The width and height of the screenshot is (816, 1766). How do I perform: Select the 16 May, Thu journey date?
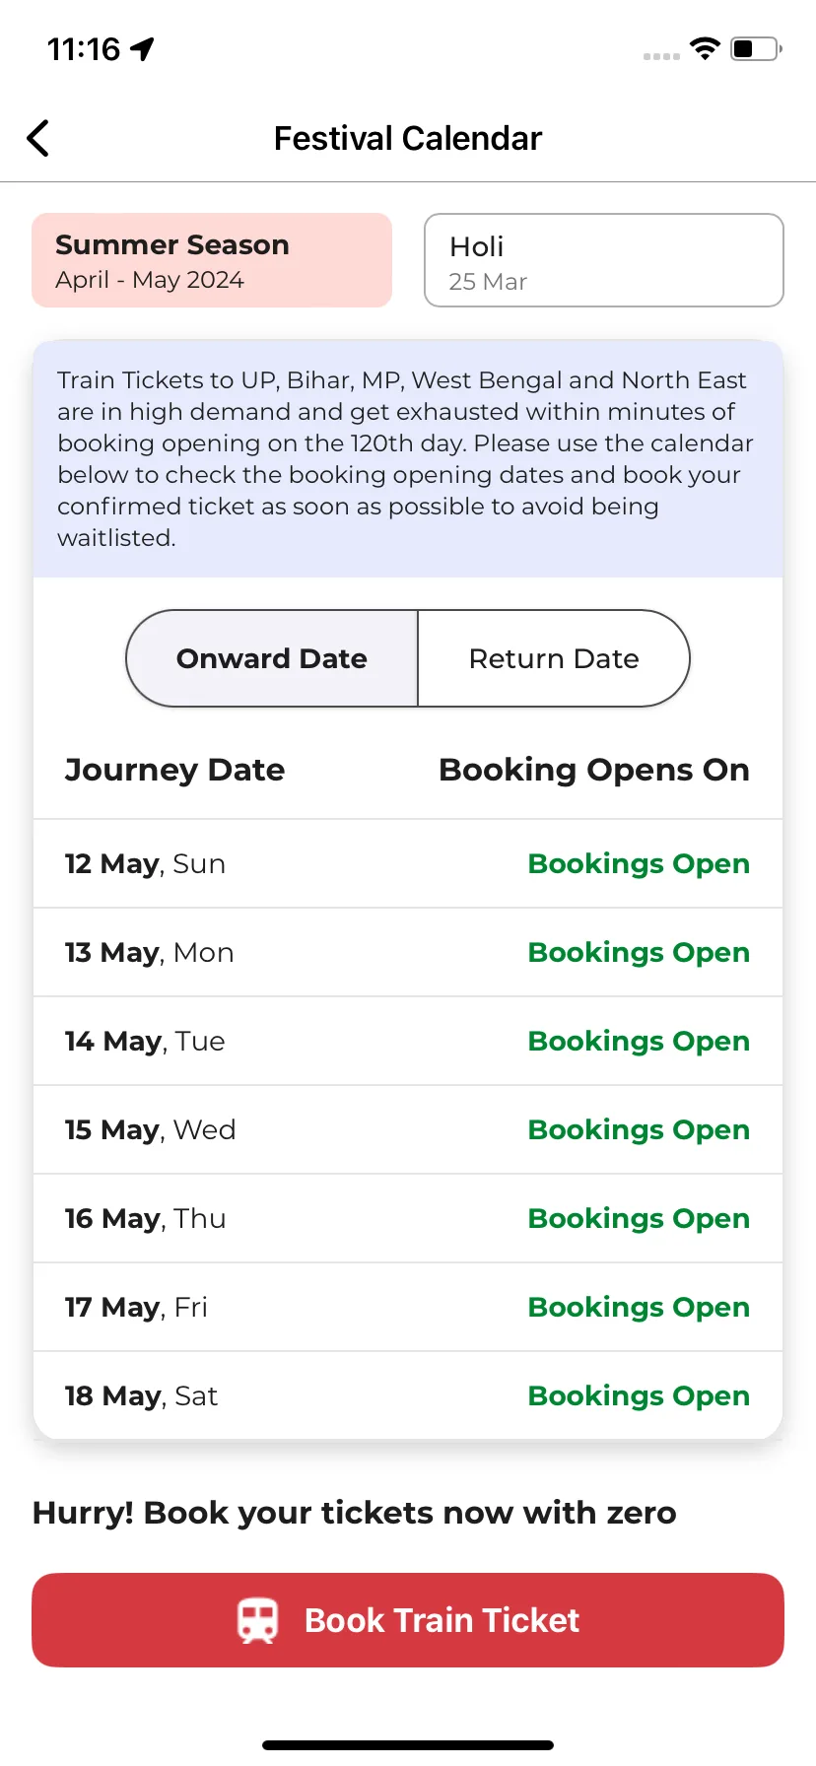click(145, 1219)
